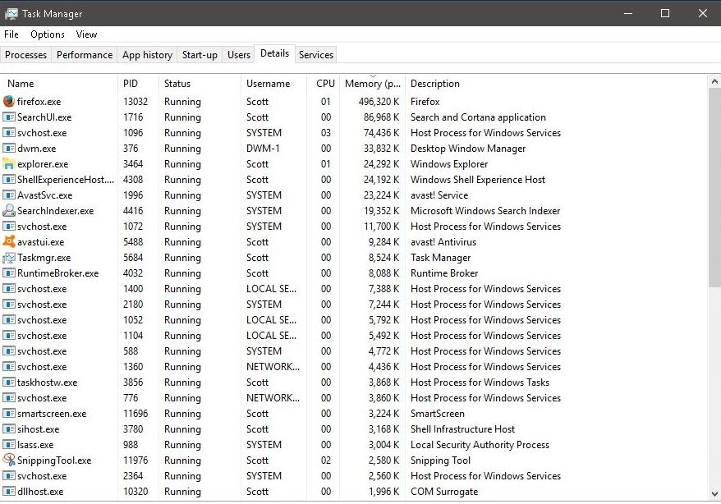Click the 'Local Security Authority Process' description

(480, 445)
